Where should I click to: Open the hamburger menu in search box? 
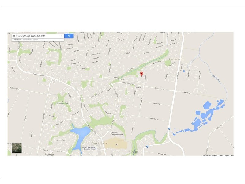pos(14,36)
